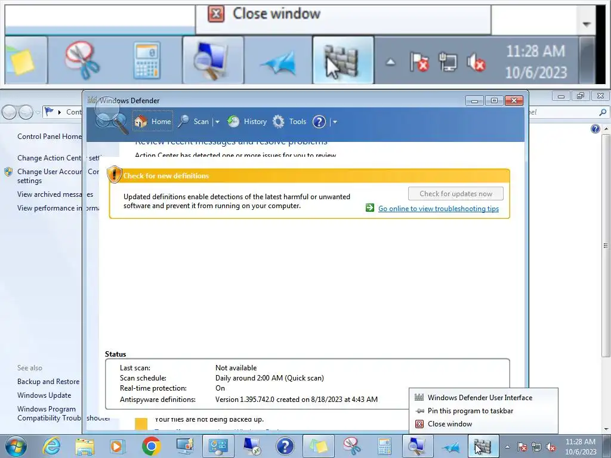Show hidden tray icons arrow

[507, 447]
